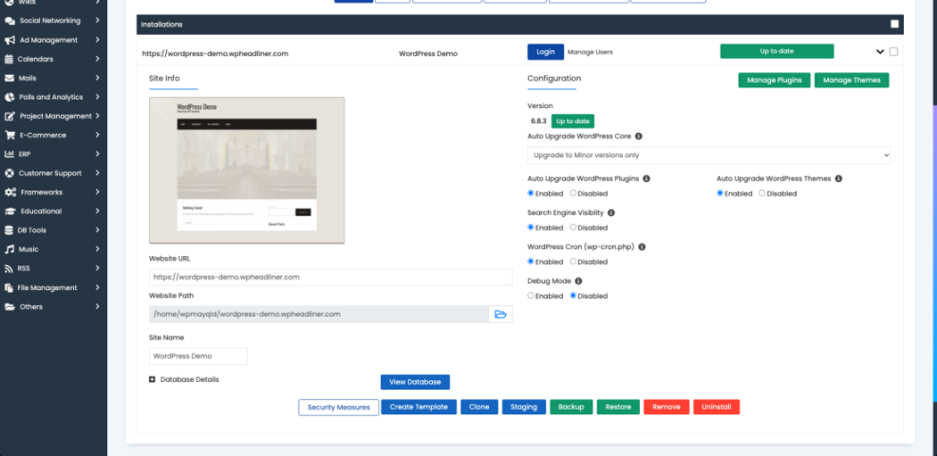Click the Manage Users link
This screenshot has width=937, height=456.
coord(590,52)
